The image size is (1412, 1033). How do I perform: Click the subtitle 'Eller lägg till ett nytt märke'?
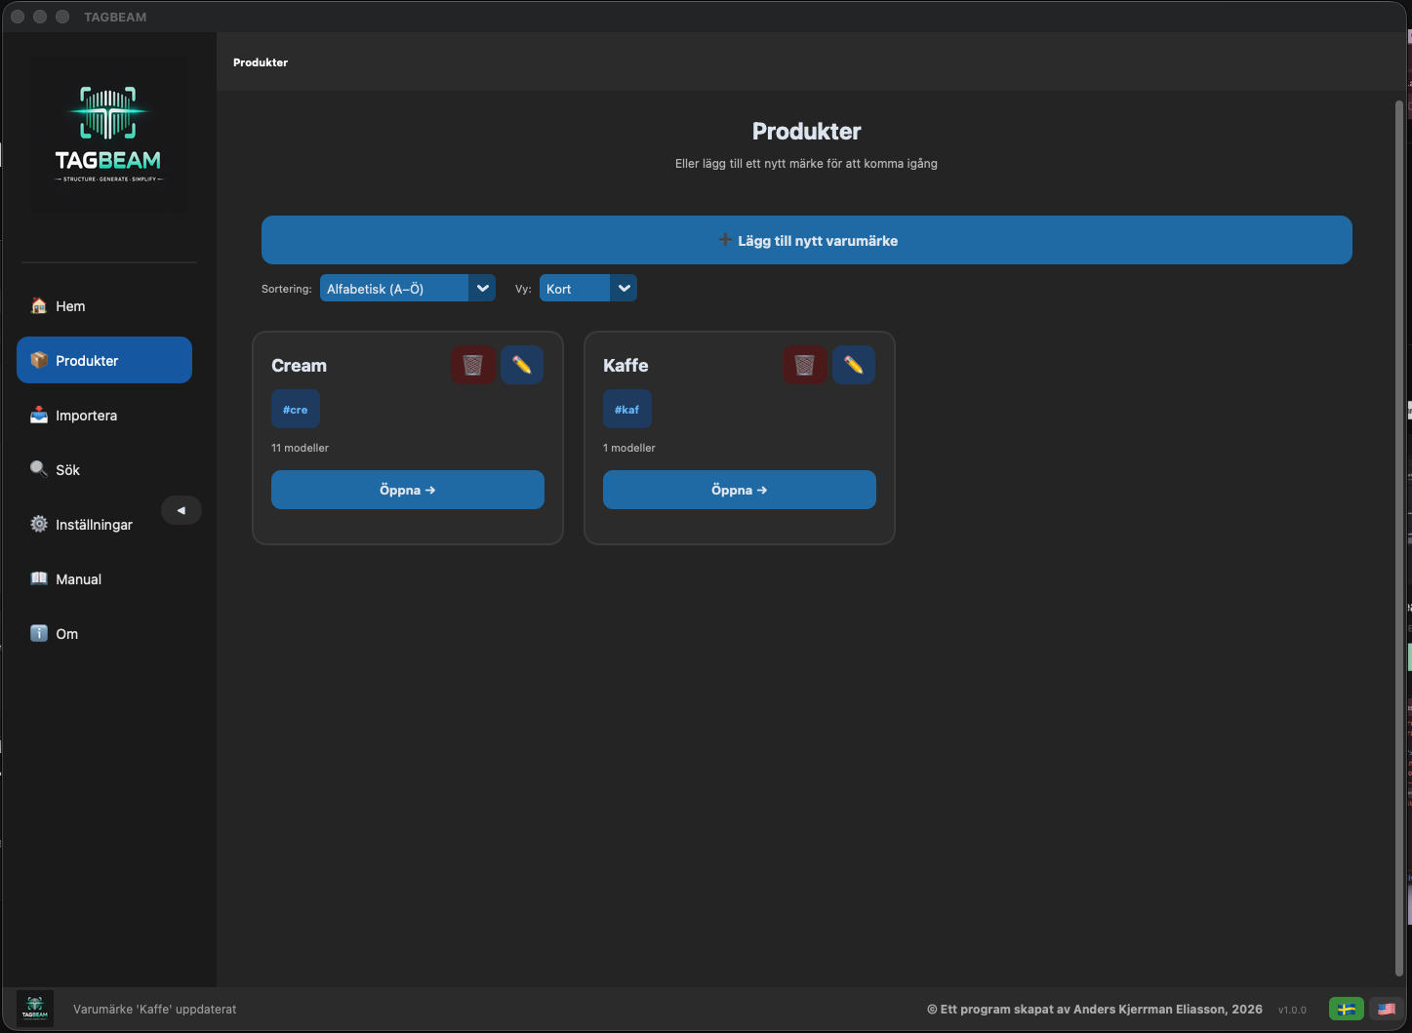(x=806, y=164)
